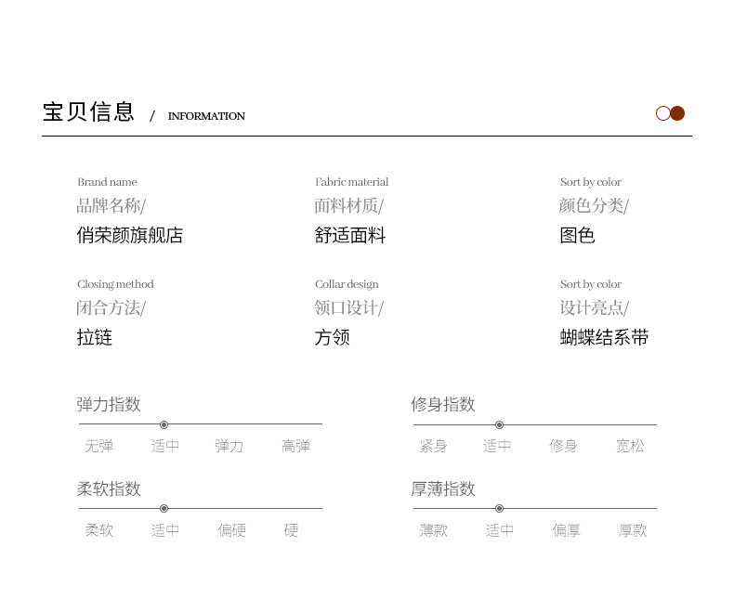Click the 宽松 scale label

(x=630, y=446)
